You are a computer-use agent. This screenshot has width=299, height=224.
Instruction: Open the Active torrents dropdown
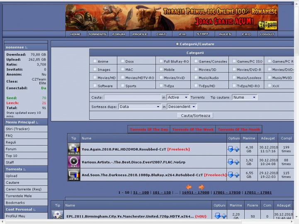[177, 97]
